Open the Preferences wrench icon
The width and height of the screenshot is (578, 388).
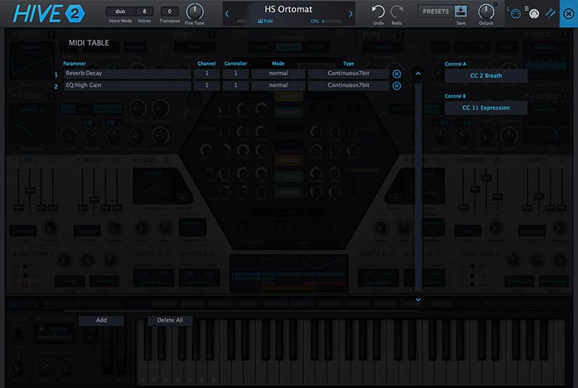coord(551,13)
